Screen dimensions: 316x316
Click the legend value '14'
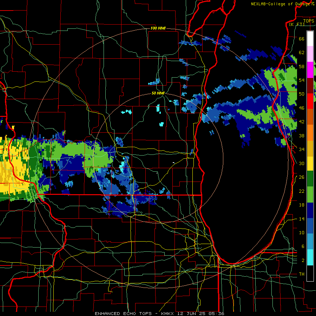(x=302, y=219)
